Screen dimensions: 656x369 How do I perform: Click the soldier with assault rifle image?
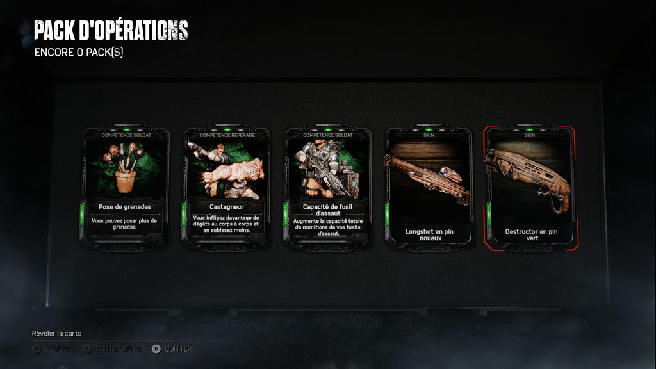pyautogui.click(x=327, y=169)
